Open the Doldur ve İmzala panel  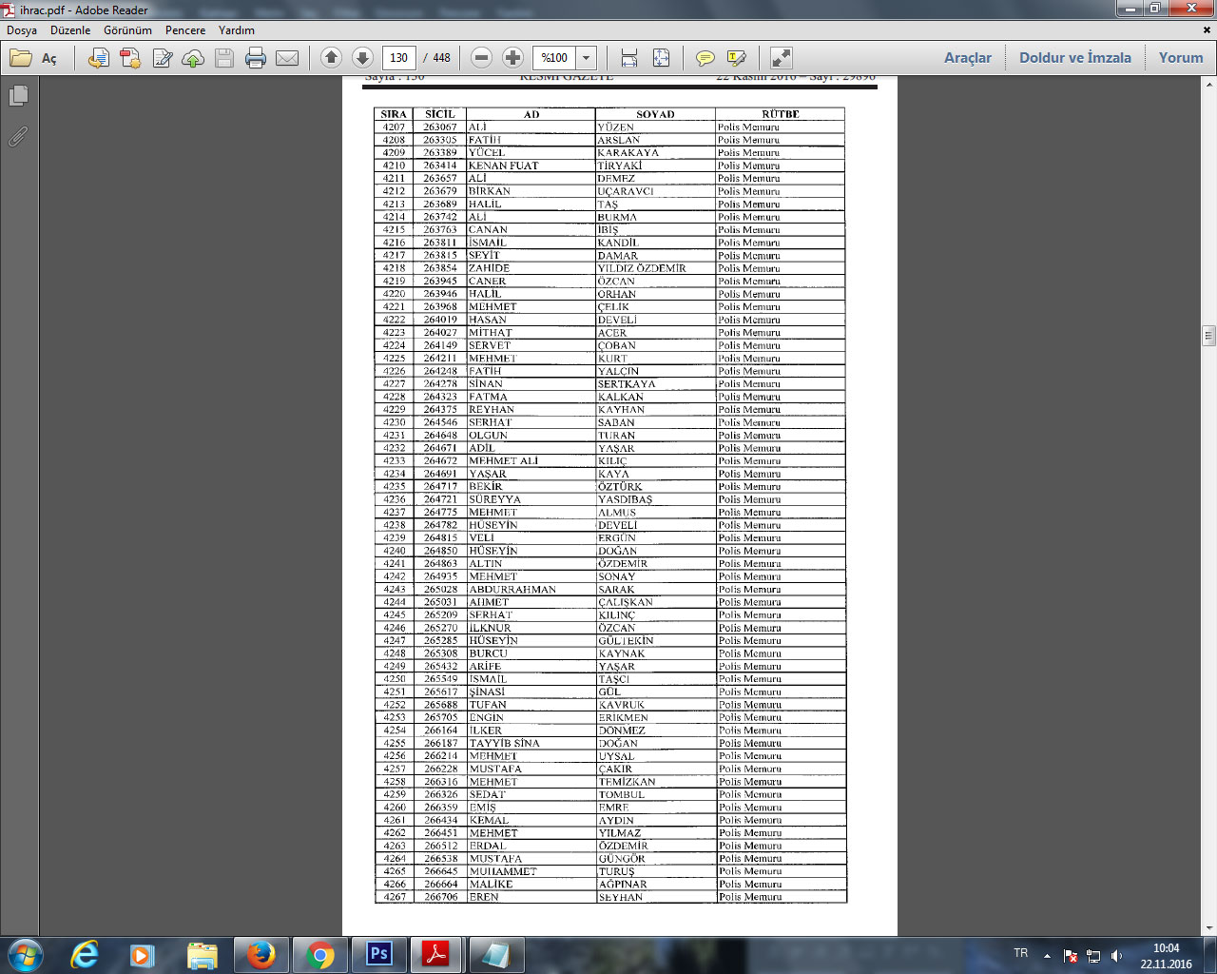pyautogui.click(x=1074, y=58)
